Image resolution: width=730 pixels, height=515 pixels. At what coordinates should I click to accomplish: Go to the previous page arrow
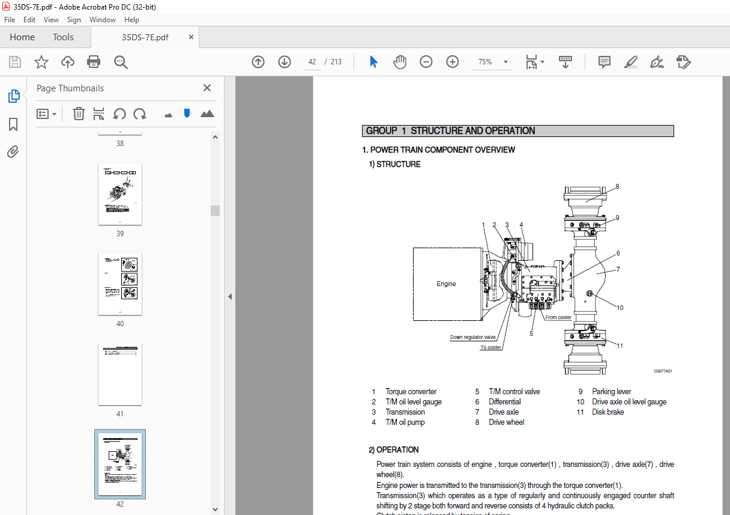tap(258, 62)
